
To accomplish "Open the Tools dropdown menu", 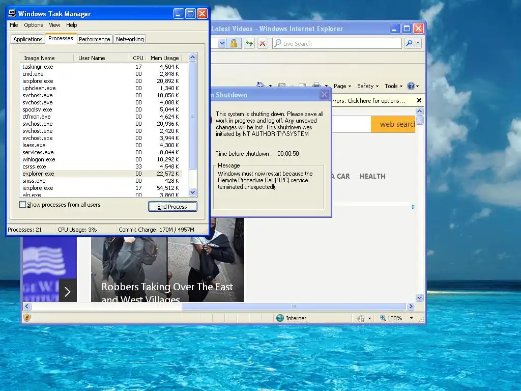I will pos(393,86).
